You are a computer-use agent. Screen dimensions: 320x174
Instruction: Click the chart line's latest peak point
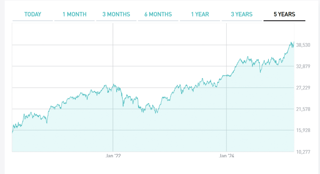[294, 42]
